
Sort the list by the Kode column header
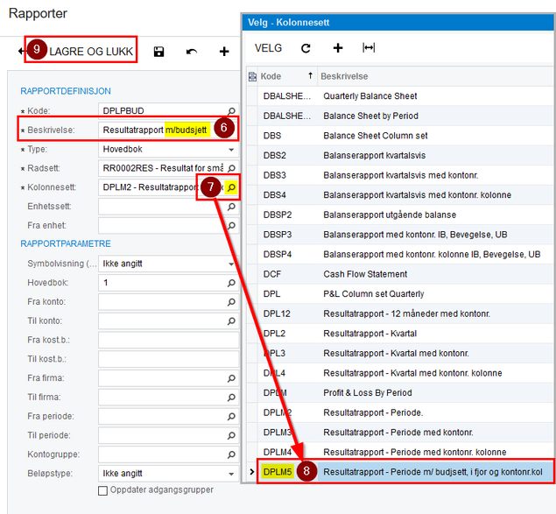287,76
